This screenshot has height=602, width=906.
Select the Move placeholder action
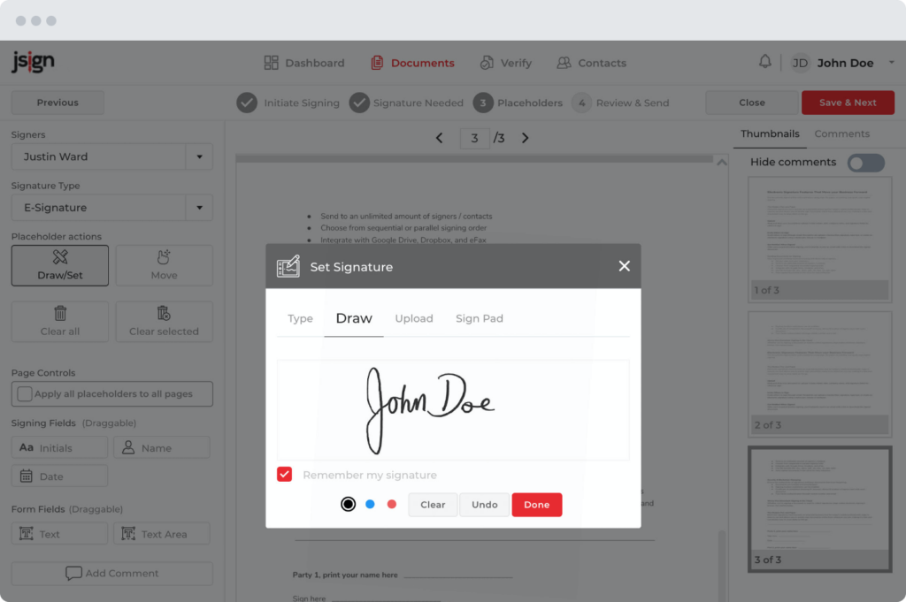coord(164,265)
